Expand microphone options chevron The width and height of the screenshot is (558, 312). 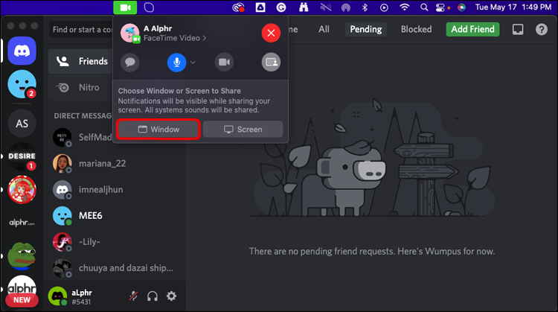pos(193,63)
